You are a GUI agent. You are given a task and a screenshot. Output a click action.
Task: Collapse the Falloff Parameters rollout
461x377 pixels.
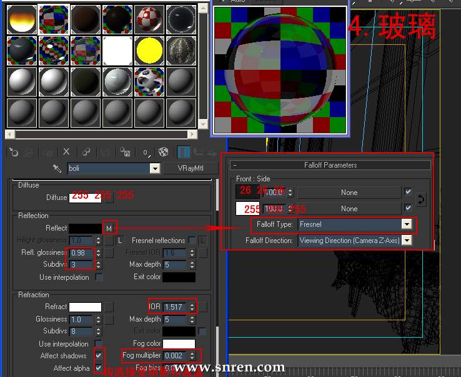pos(235,166)
